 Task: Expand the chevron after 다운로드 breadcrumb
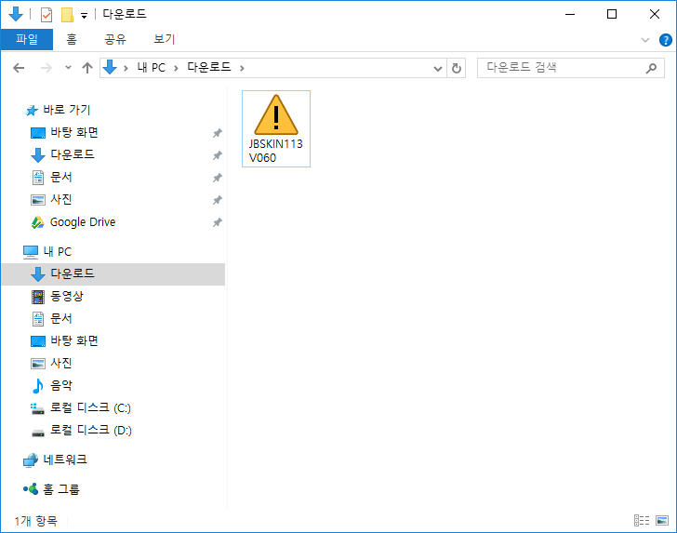click(242, 68)
